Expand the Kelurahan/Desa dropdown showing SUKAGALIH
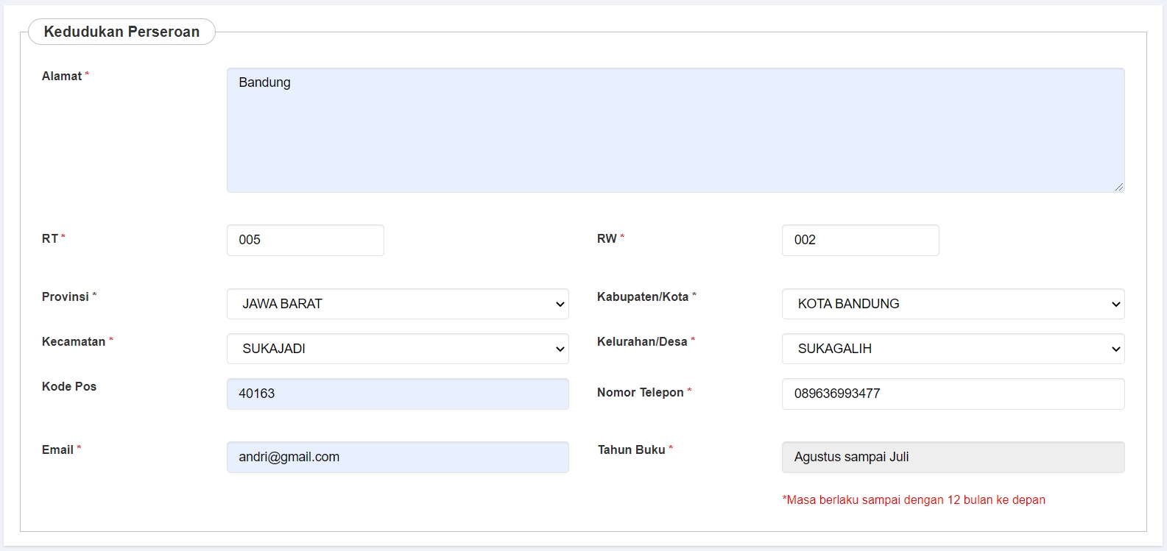 (x=953, y=349)
